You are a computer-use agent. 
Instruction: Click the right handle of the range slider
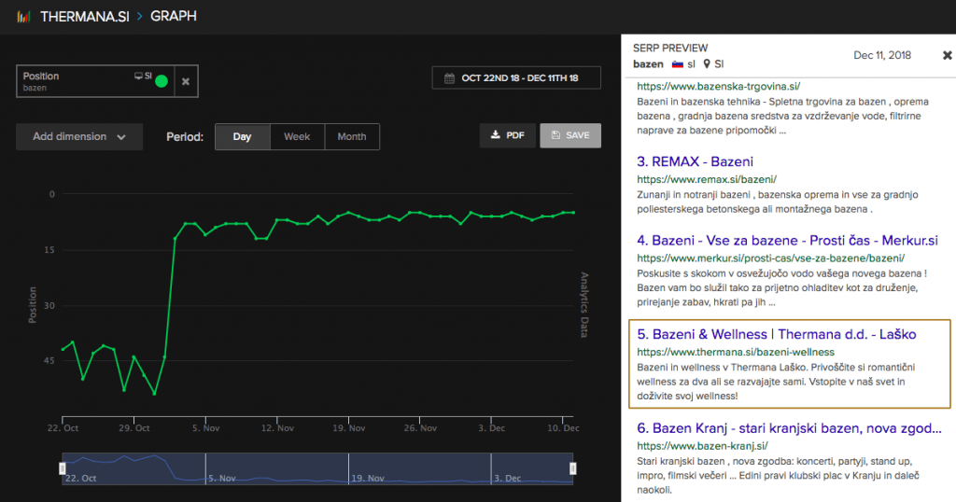(573, 467)
